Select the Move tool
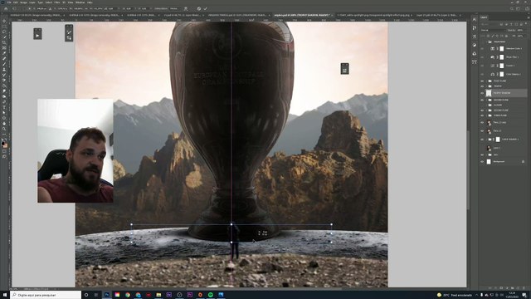531x299 pixels. pos(4,21)
